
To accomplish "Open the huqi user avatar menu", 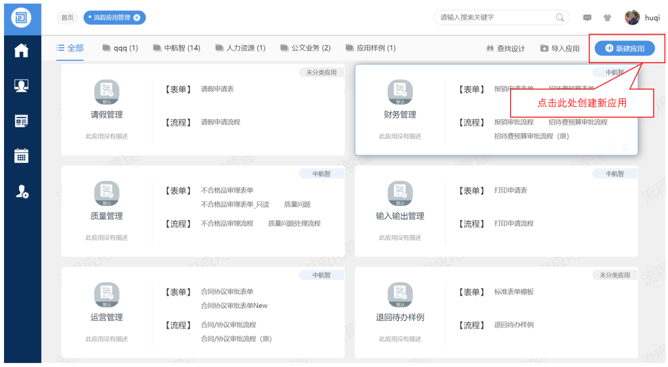I will click(632, 18).
